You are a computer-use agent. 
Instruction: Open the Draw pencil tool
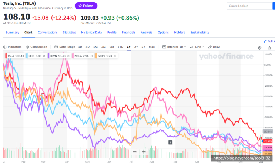click(214, 47)
